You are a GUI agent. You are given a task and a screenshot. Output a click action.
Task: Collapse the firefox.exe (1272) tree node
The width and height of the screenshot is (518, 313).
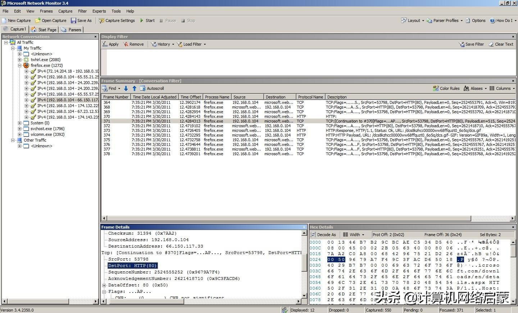pos(20,65)
